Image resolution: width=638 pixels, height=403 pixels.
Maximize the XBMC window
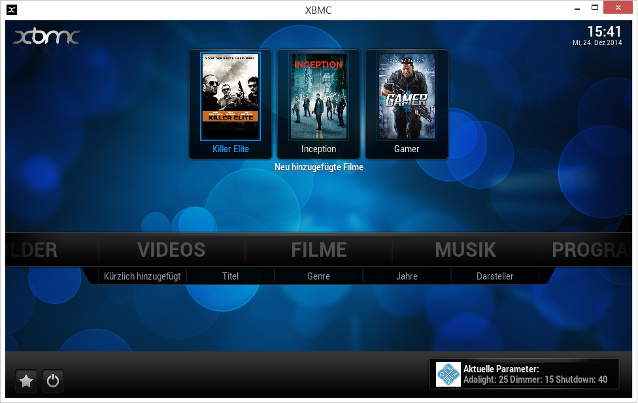pos(594,8)
